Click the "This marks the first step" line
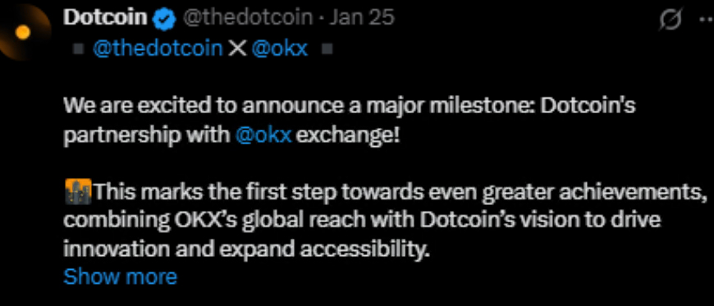Viewport: 714px width, 306px height. [x=399, y=193]
